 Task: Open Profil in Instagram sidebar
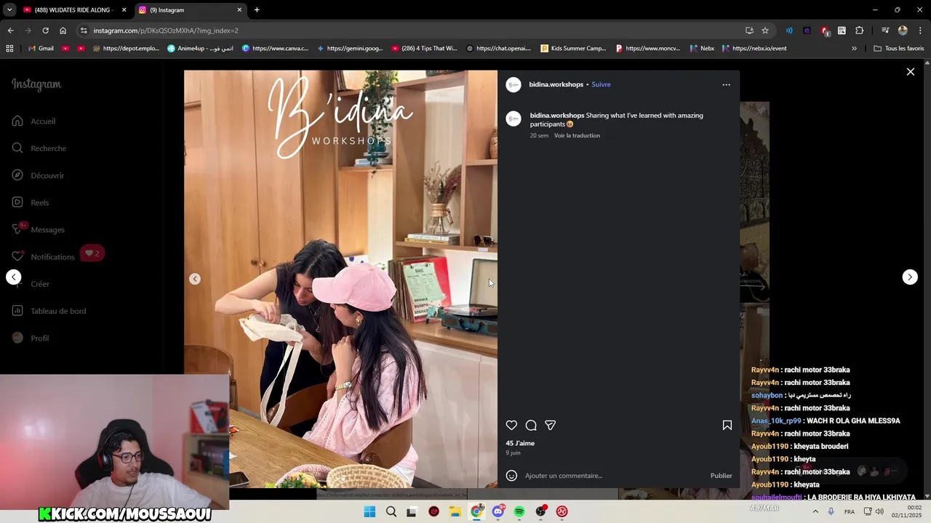point(31,338)
